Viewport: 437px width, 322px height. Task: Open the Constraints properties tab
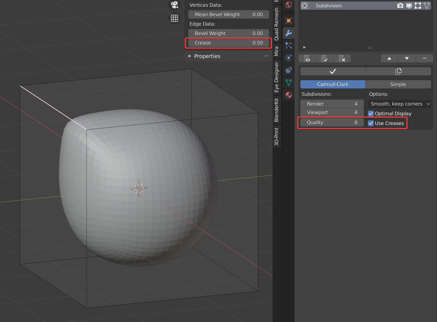pyautogui.click(x=288, y=70)
